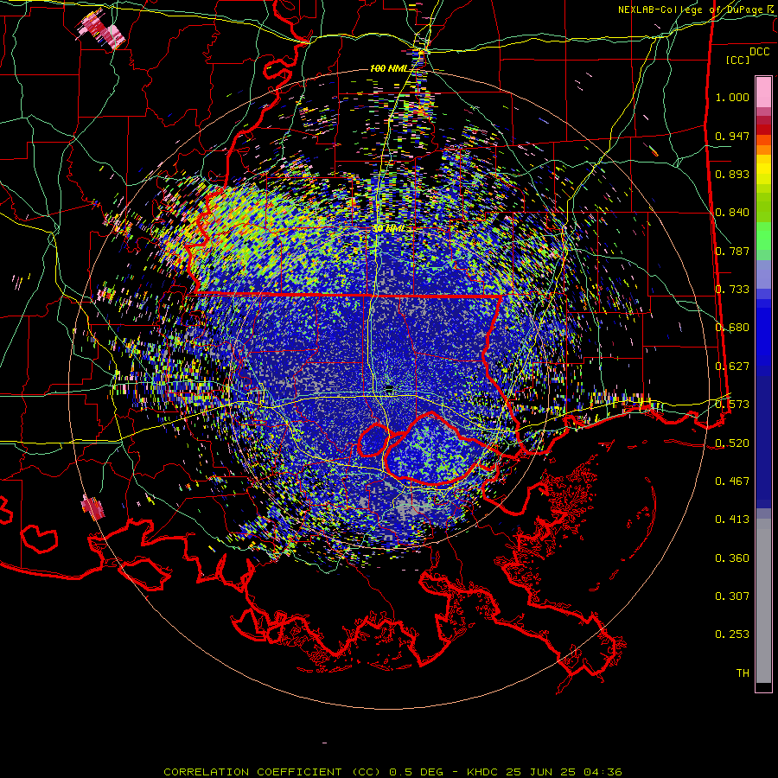Select the 0.467 scale value
The width and height of the screenshot is (778, 778).
[x=732, y=481]
